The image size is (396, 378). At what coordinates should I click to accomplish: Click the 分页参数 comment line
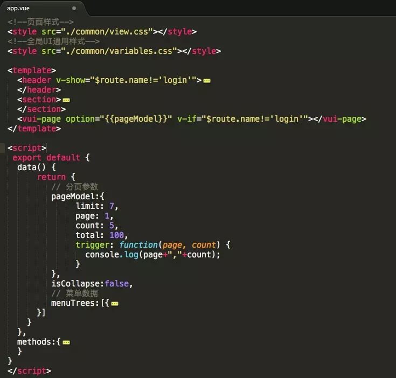pyautogui.click(x=75, y=187)
